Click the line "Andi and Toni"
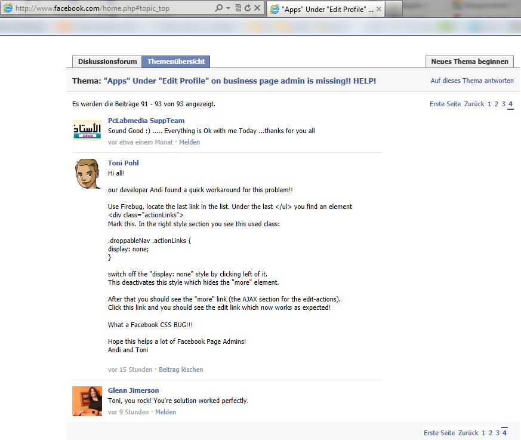 [128, 350]
